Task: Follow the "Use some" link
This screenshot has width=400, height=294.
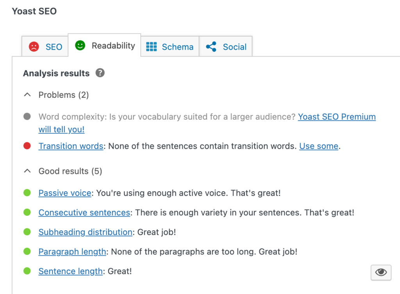Action: click(x=318, y=146)
